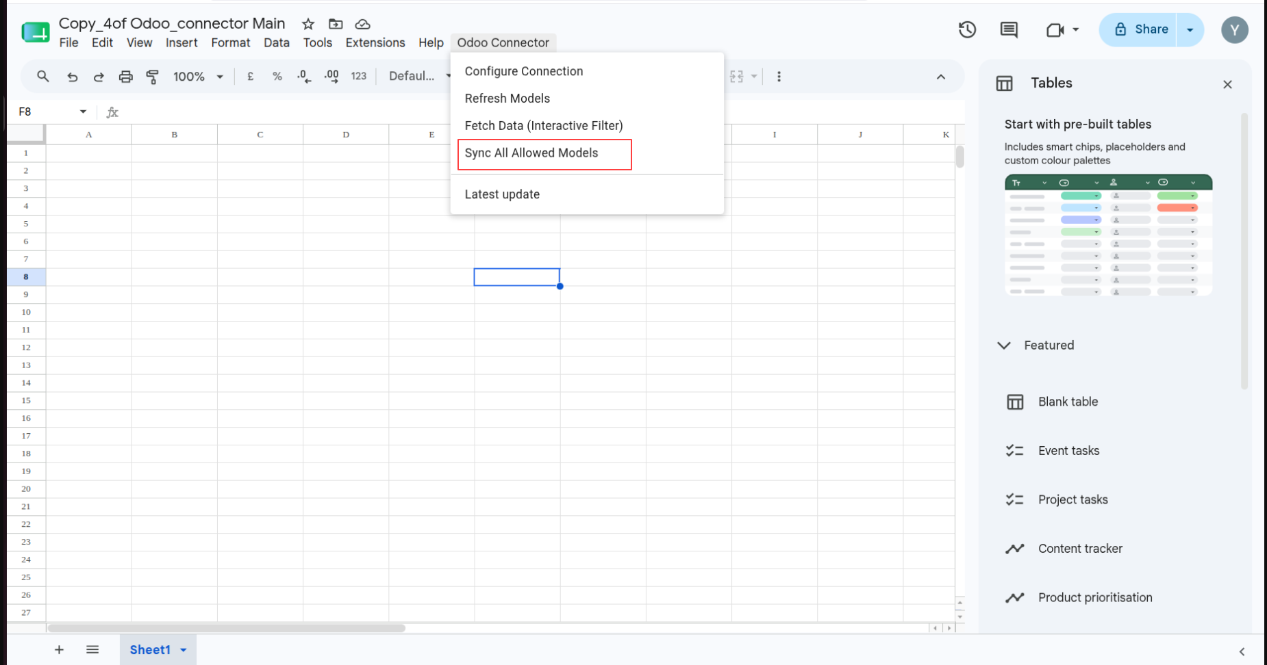Choose Configure Connection

pos(587,71)
